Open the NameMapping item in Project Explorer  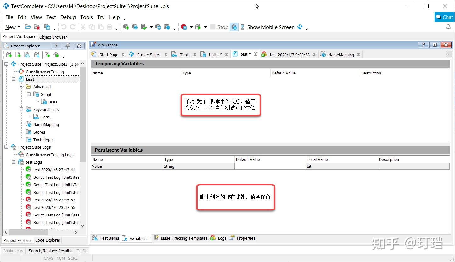click(46, 124)
